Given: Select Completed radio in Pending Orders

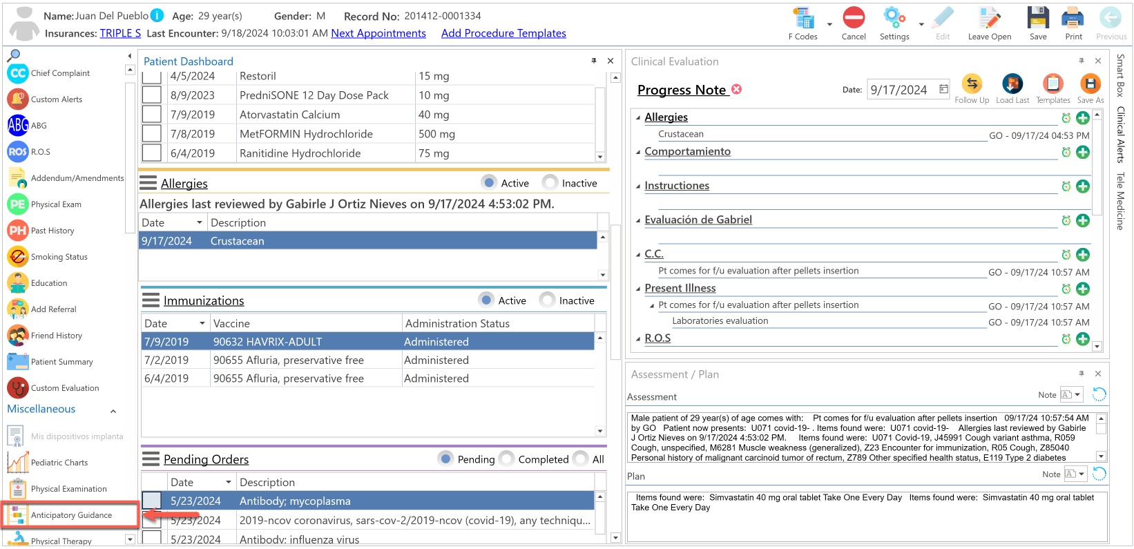Looking at the screenshot, I should [x=506, y=459].
